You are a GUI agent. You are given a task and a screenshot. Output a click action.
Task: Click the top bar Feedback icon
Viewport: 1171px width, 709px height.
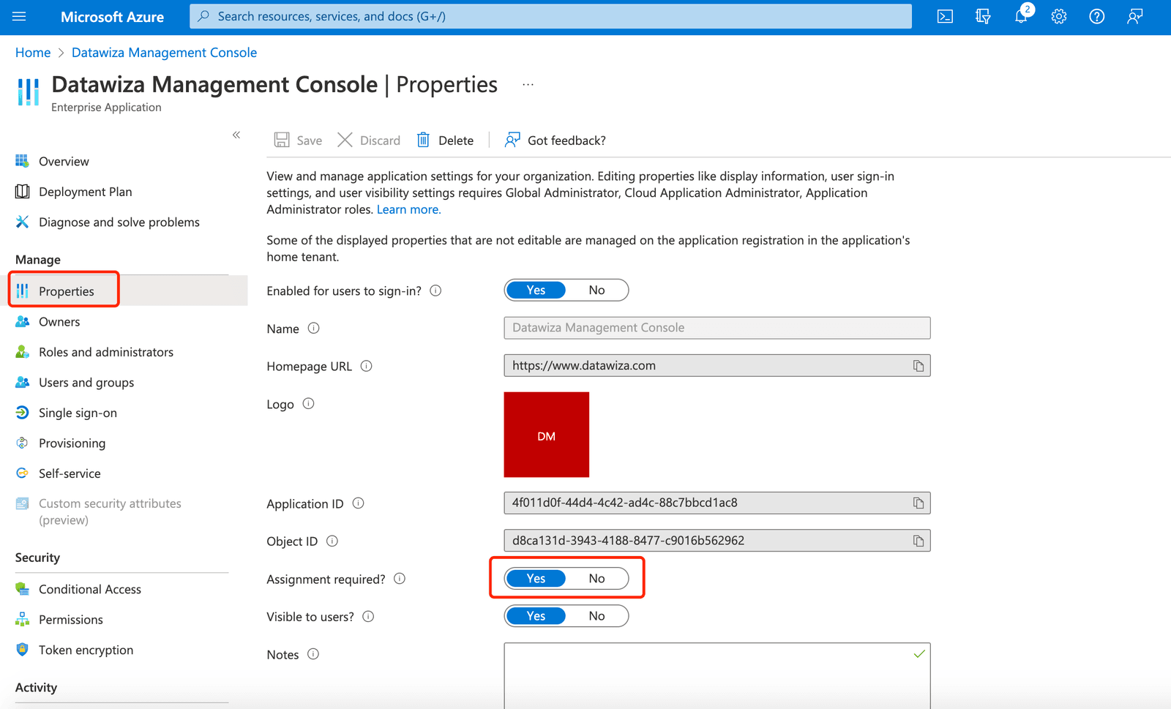[x=1134, y=16]
